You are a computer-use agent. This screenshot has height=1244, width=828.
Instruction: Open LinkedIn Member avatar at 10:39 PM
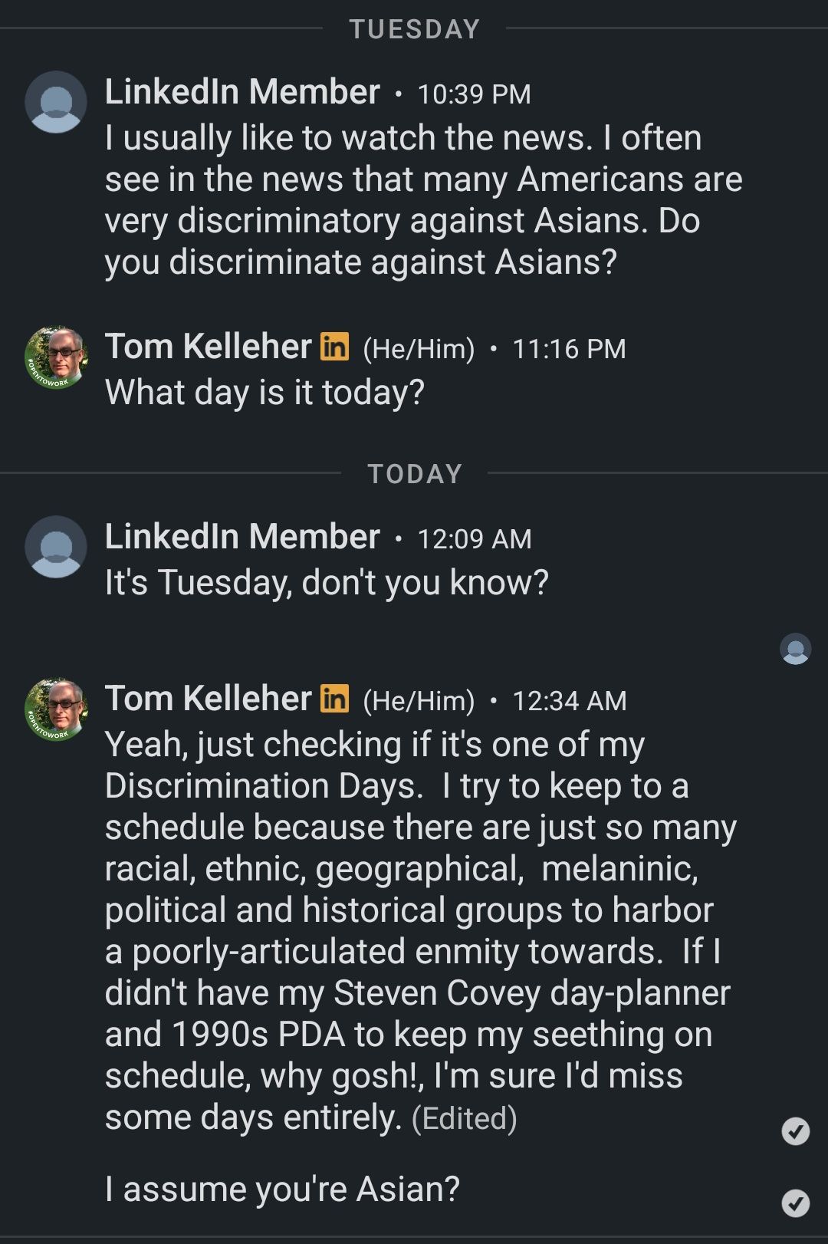56,102
